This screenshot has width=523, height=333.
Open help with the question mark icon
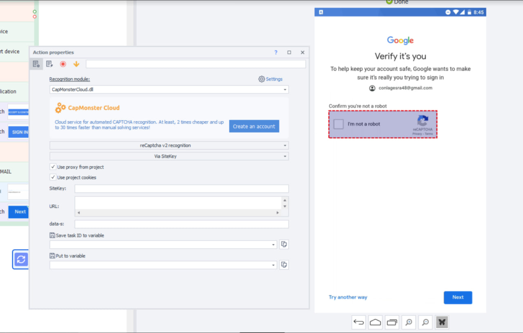[276, 52]
